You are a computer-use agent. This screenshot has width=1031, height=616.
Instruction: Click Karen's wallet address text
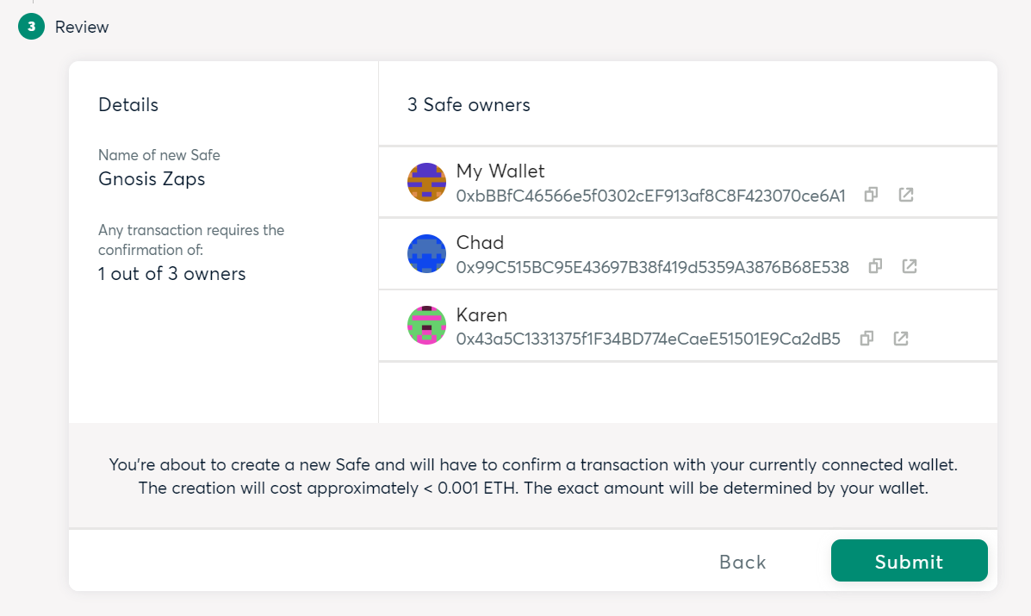(x=649, y=339)
